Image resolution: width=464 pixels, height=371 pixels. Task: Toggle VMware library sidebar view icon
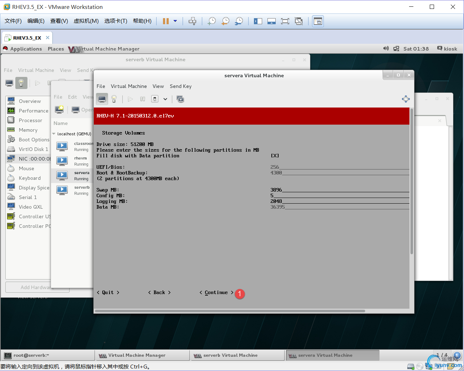point(258,21)
